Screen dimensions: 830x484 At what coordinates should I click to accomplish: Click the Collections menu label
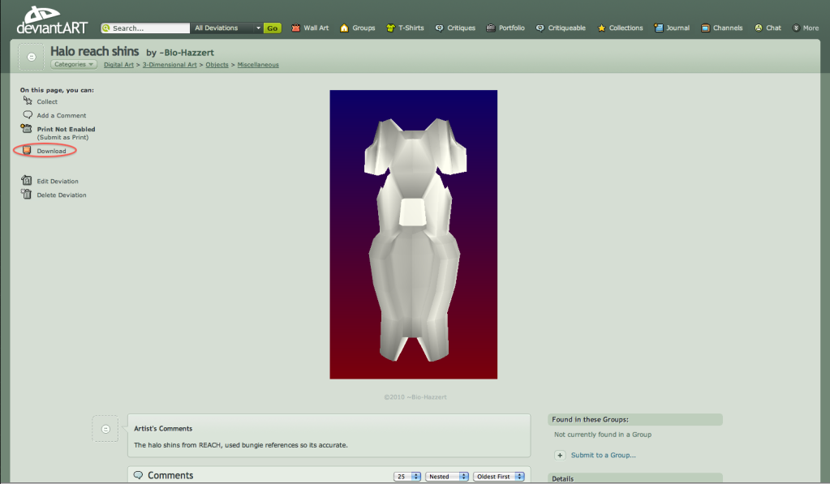(x=626, y=28)
